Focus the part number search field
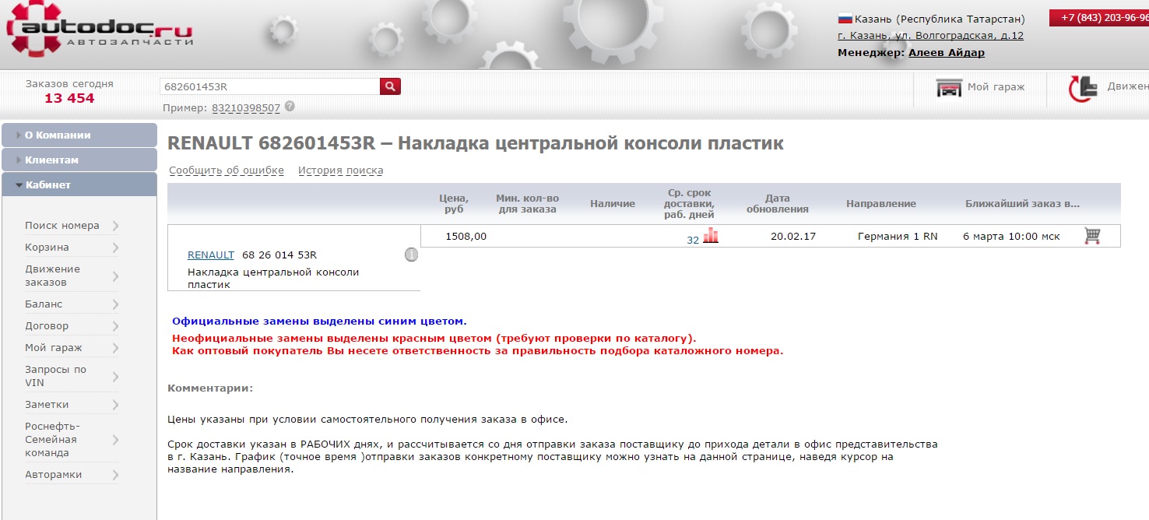This screenshot has width=1149, height=520. (x=269, y=86)
